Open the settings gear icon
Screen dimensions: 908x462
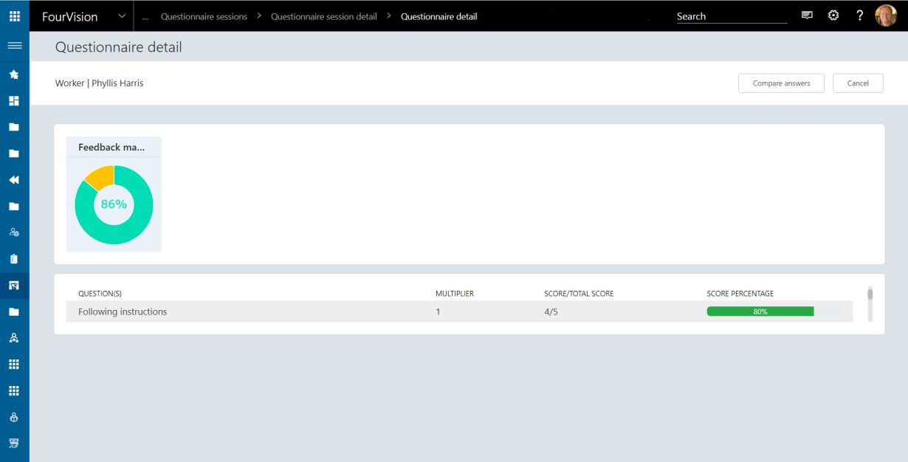coord(833,15)
